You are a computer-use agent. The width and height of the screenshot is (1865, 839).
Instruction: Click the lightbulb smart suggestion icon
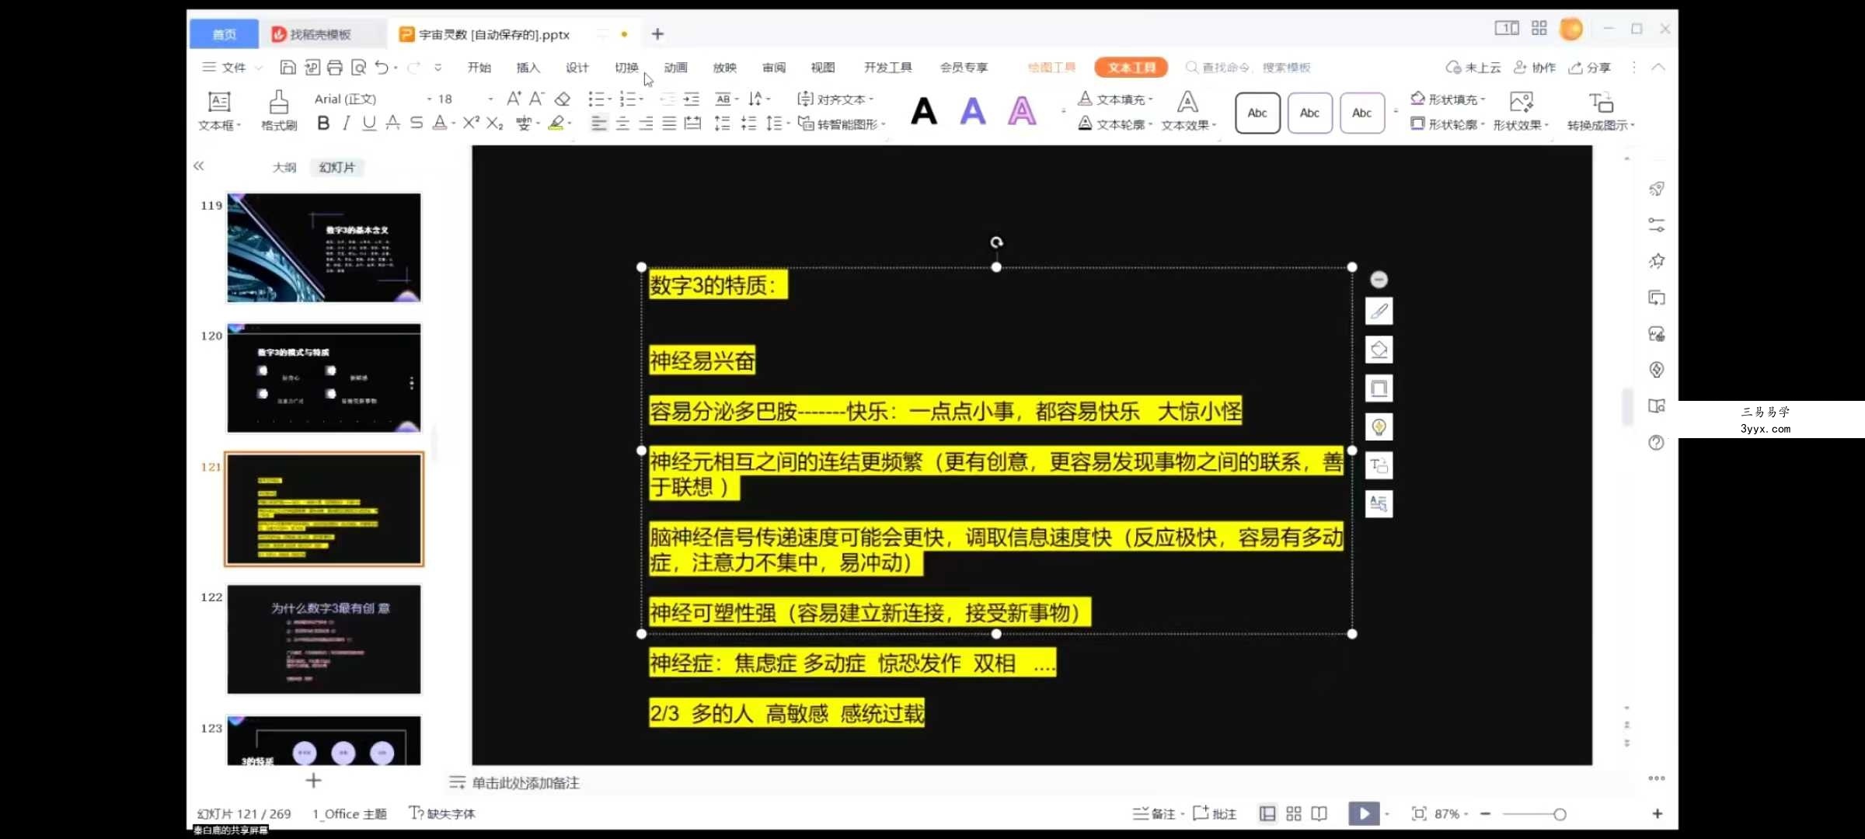click(1379, 426)
